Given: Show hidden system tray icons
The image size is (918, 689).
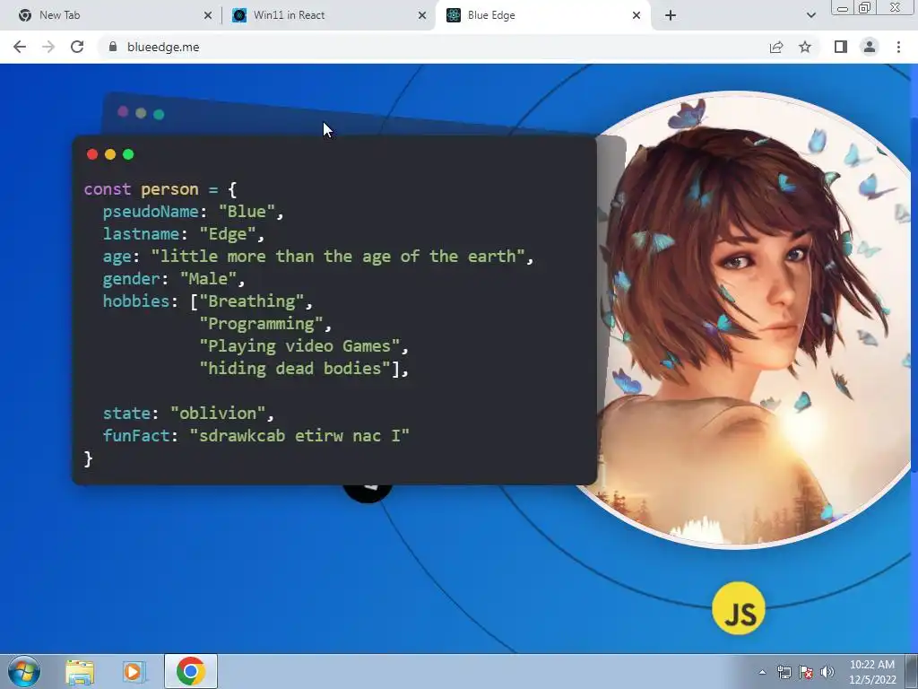Looking at the screenshot, I should (762, 672).
